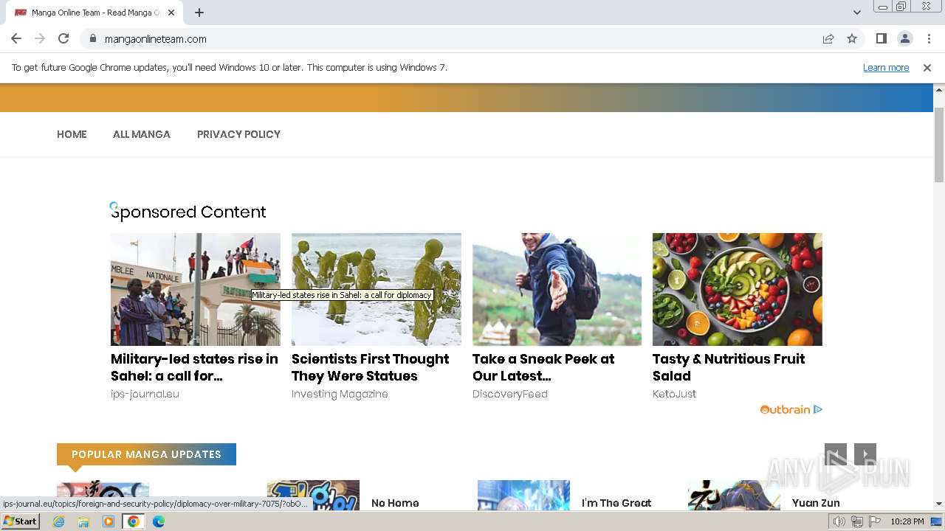Viewport: 945px width, 531px height.
Task: Select the Manga Online Team tab
Action: tap(94, 13)
